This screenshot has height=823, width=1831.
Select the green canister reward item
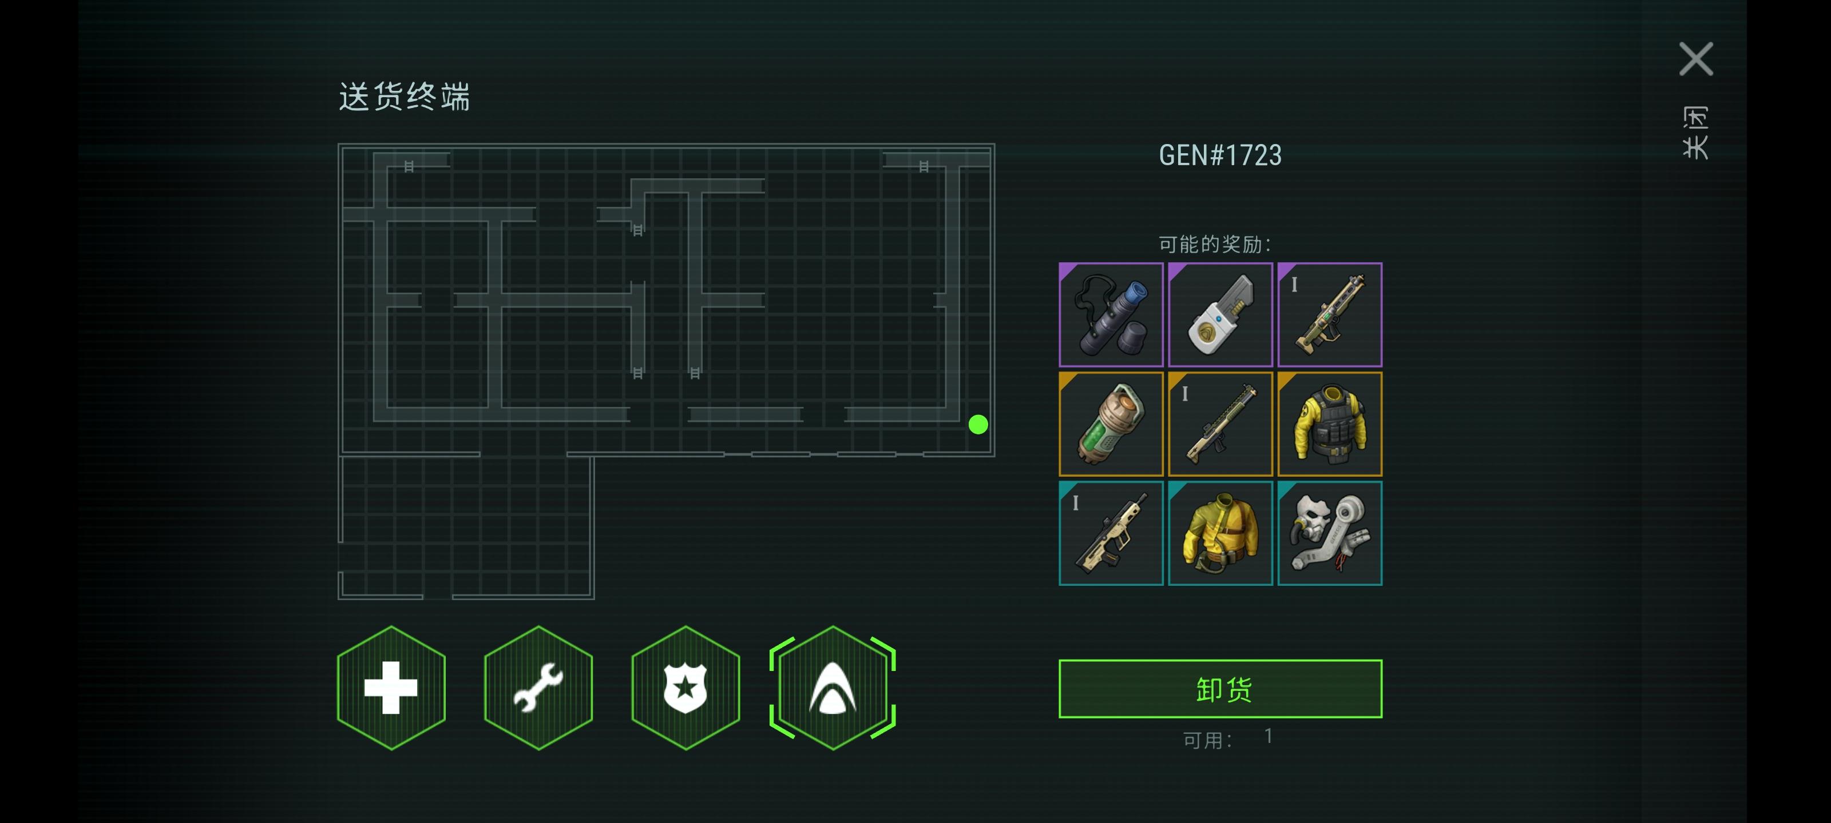pos(1110,424)
